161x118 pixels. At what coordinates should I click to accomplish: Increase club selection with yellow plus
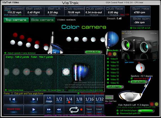(156, 104)
